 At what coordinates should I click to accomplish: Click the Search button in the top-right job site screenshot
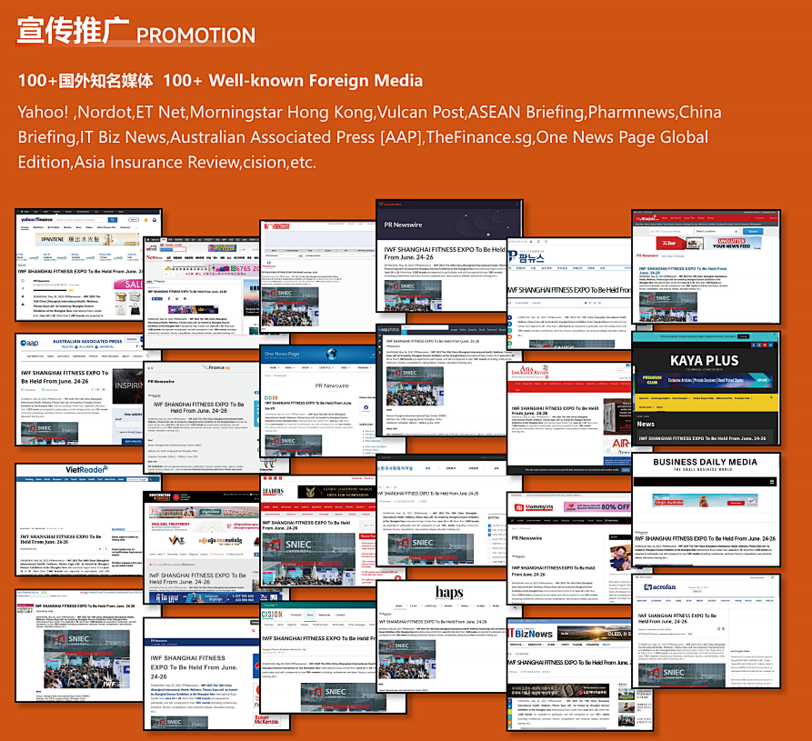[753, 231]
